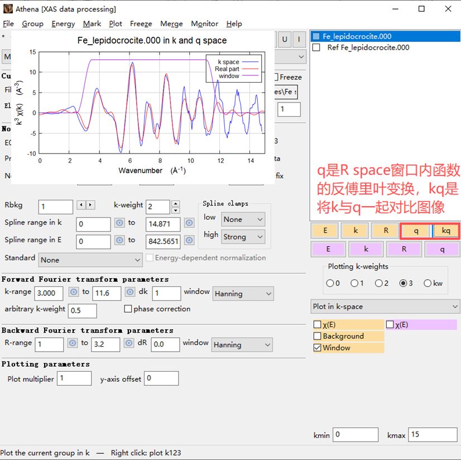Click the pluck icon after Spline range in k minimum

119,223
